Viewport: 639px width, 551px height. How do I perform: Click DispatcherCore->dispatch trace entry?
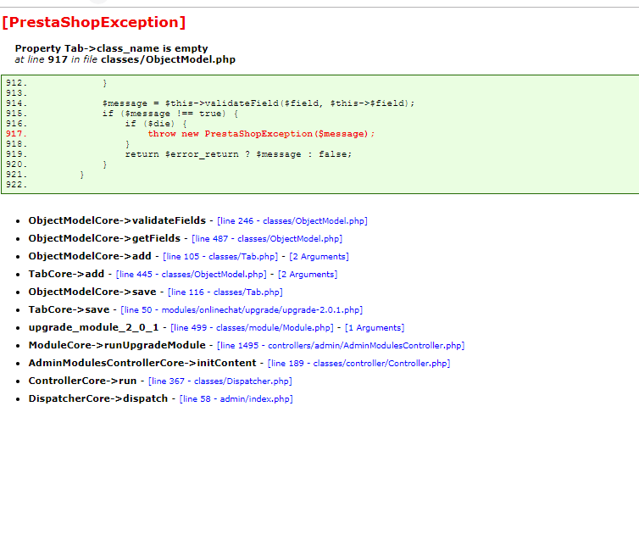(x=97, y=398)
